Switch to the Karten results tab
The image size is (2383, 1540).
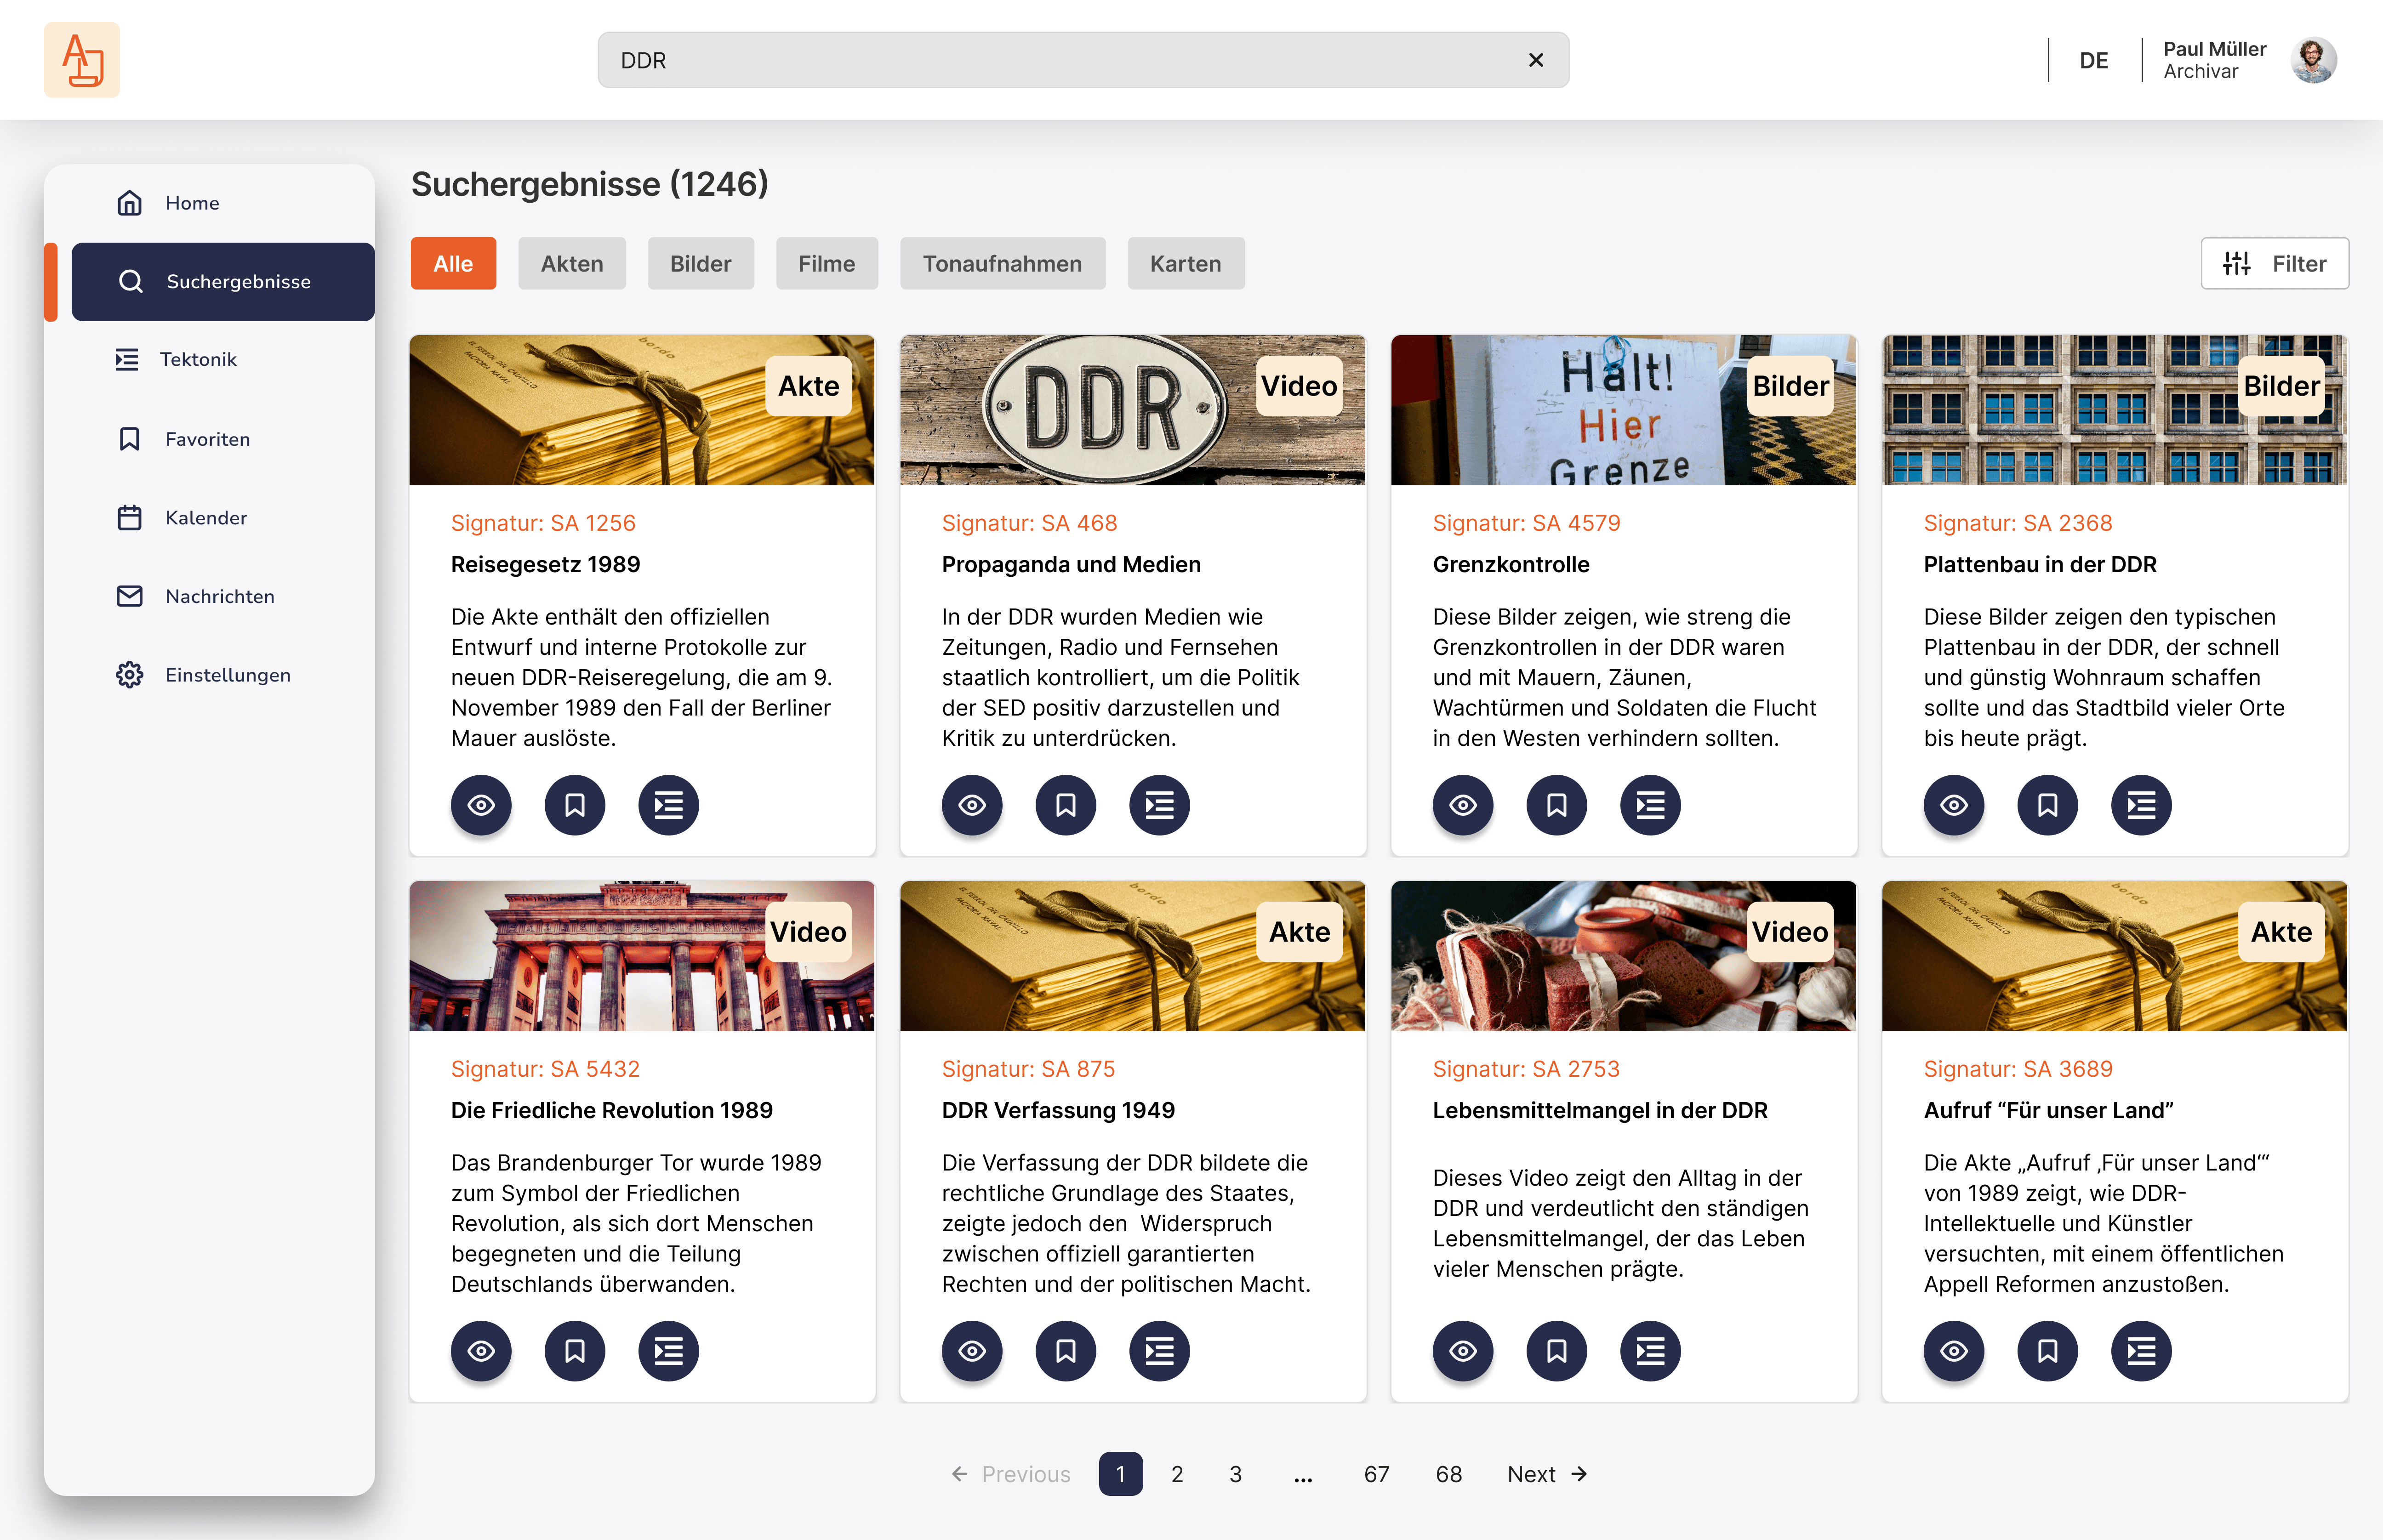click(1185, 263)
